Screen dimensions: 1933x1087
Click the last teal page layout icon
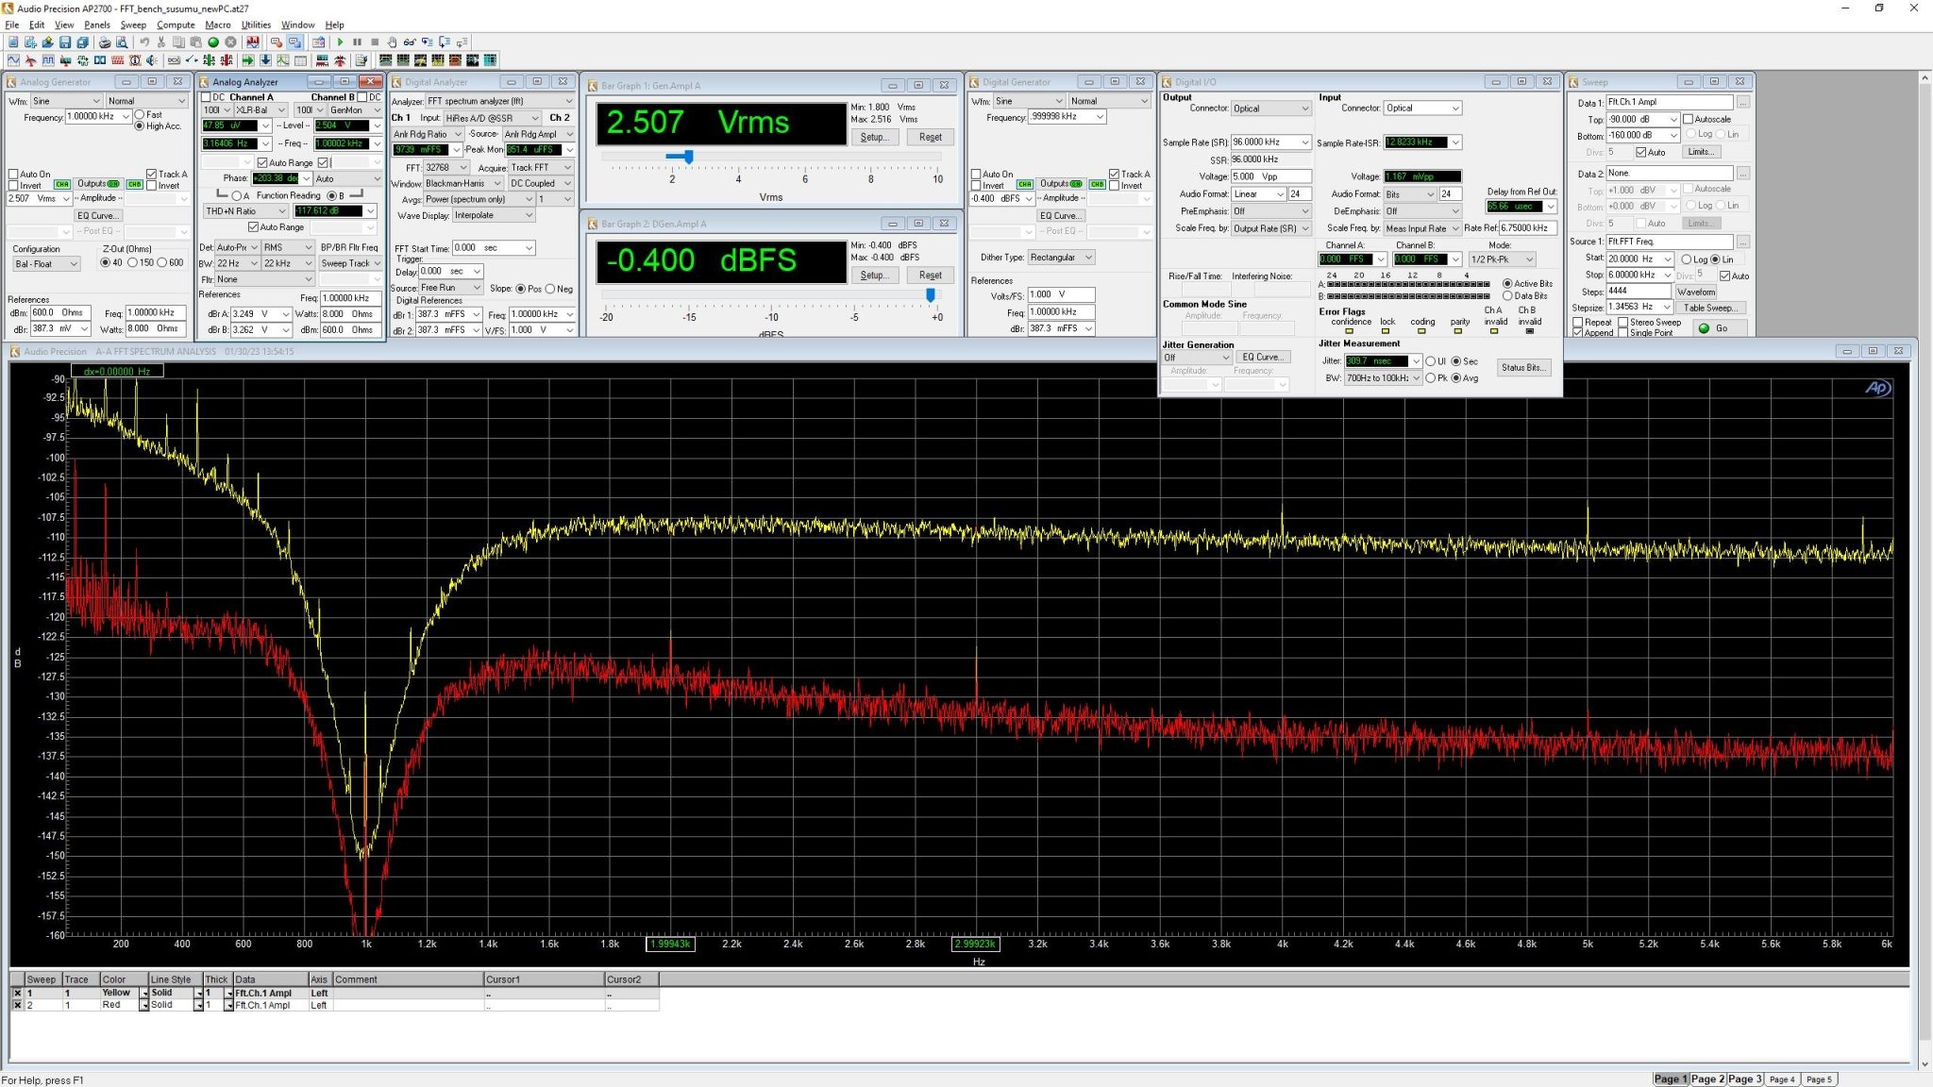491,60
